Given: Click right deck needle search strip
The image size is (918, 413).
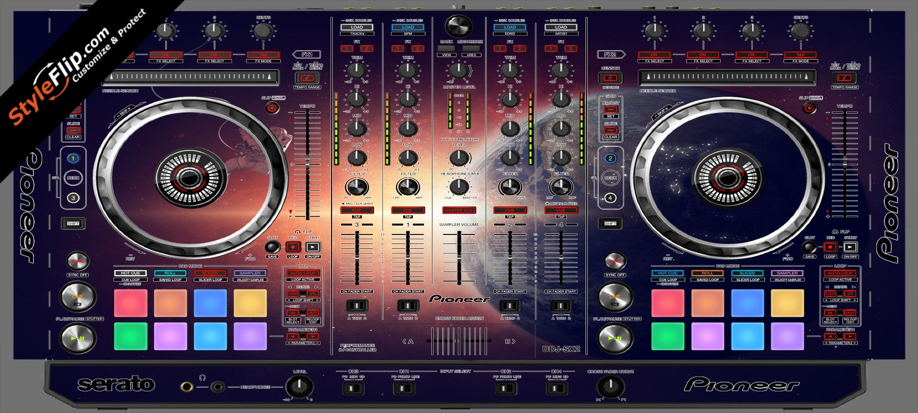Looking at the screenshot, I should click(727, 78).
